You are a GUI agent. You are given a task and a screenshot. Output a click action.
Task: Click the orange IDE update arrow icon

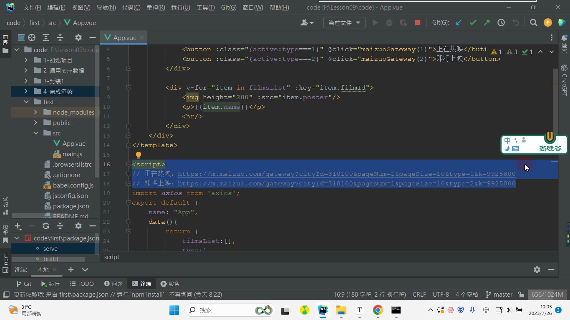pos(548,23)
